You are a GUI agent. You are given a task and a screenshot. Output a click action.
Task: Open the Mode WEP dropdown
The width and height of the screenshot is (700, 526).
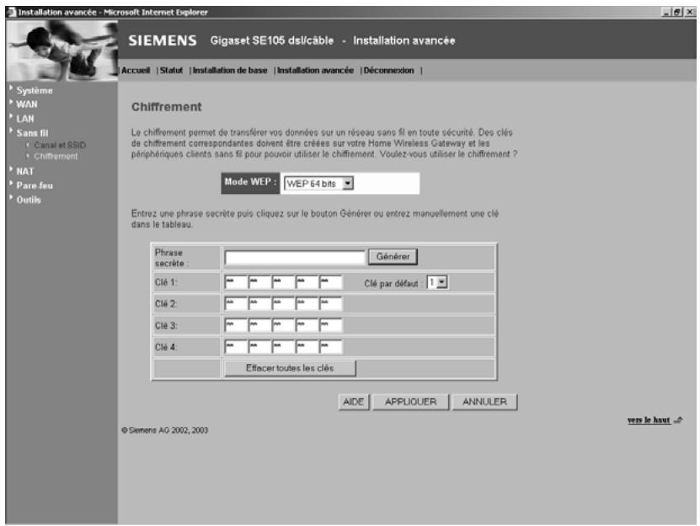coord(318,184)
